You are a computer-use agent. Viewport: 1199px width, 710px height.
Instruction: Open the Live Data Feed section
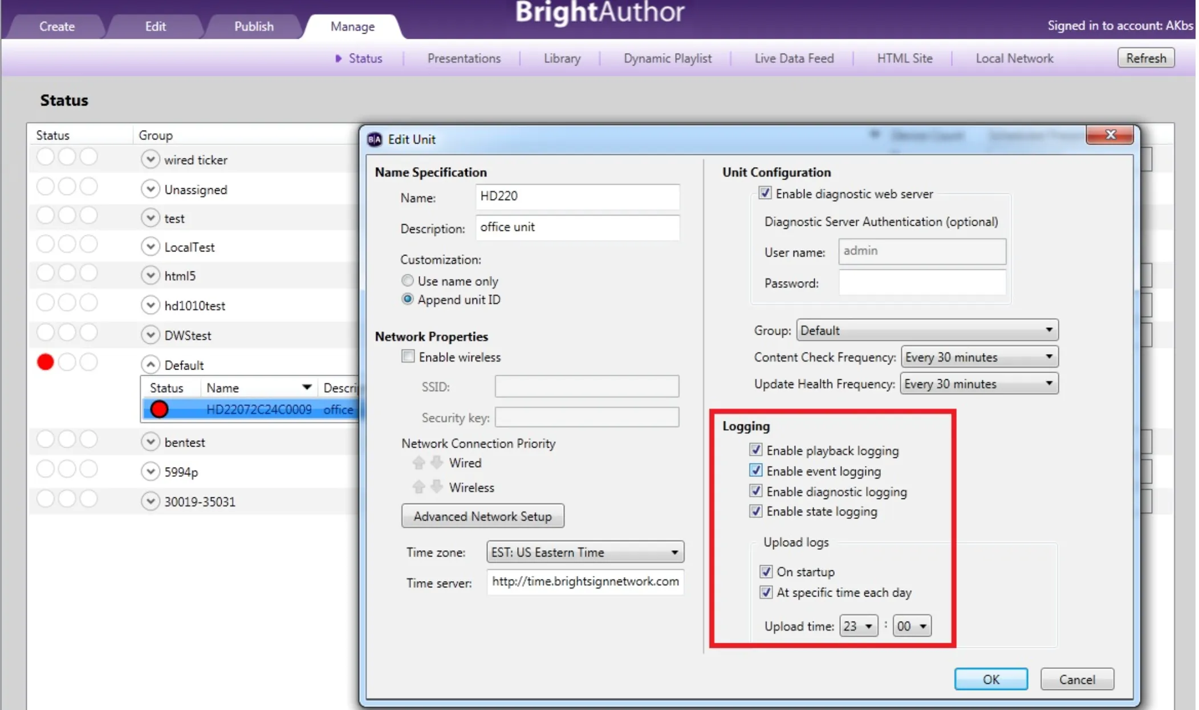pos(794,58)
